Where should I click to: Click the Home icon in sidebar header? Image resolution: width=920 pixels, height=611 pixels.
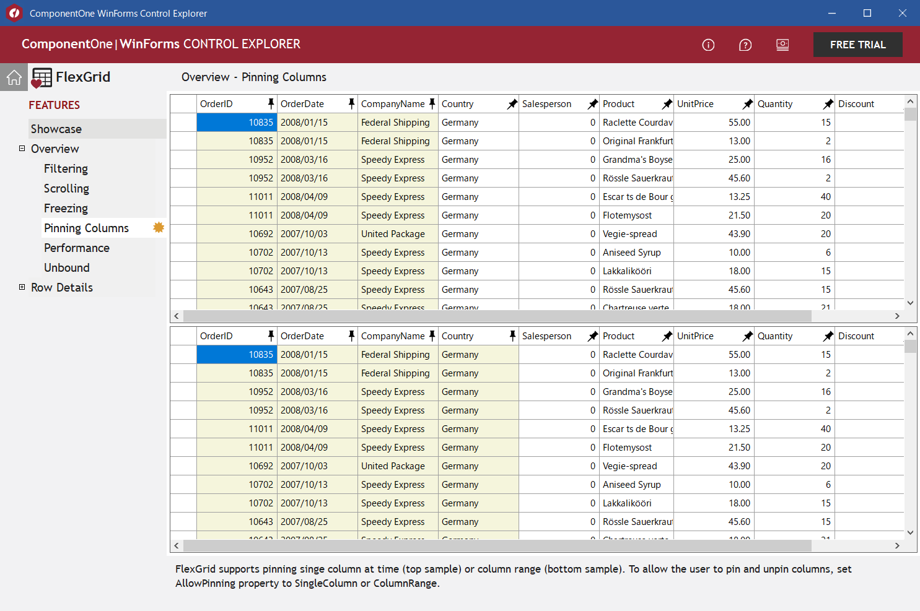[x=14, y=77]
